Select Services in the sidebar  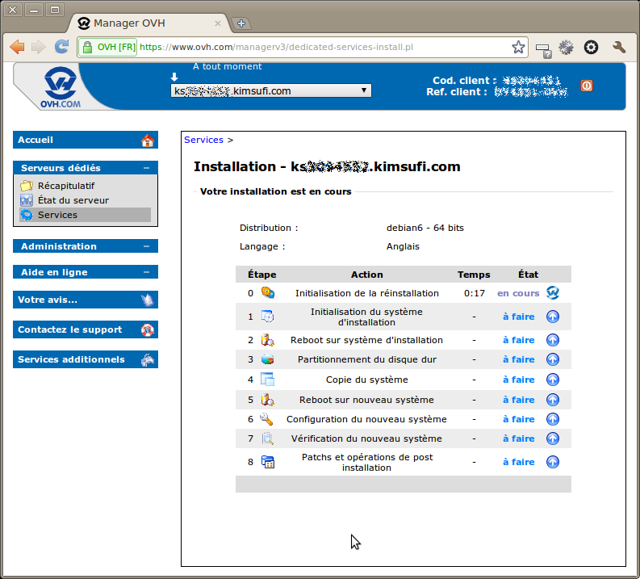pos(86,215)
